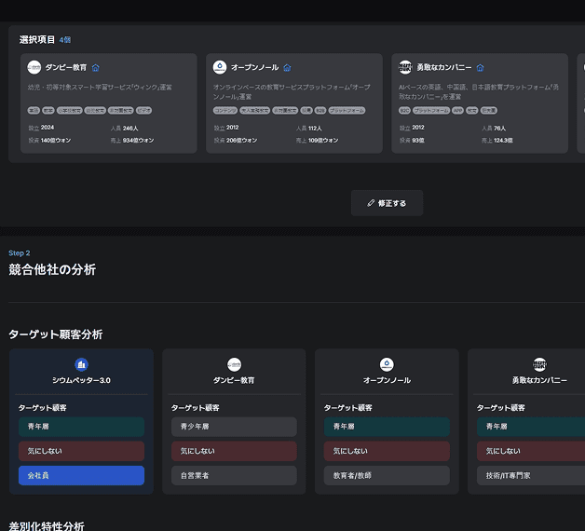Screen dimensions: 585x531
Task: Select 気にしない chip under ダンビー教育
Action: 234,451
